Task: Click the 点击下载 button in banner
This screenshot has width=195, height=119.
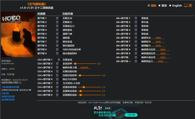Action: point(131,115)
